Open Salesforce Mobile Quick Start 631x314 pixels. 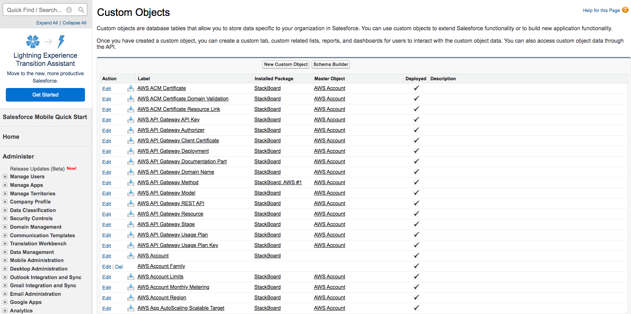(45, 117)
